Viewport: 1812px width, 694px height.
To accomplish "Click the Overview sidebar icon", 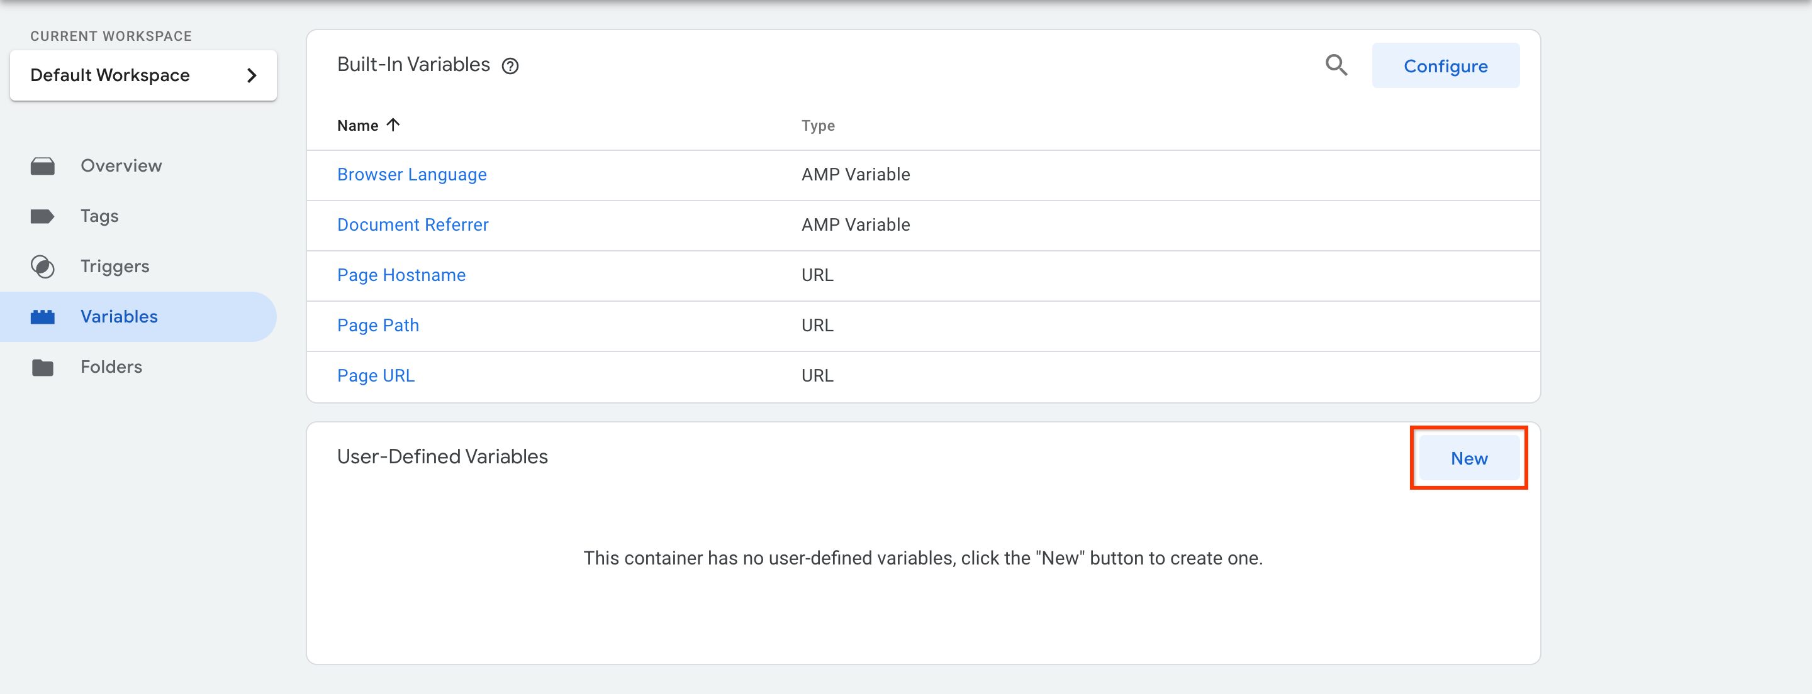I will tap(43, 166).
